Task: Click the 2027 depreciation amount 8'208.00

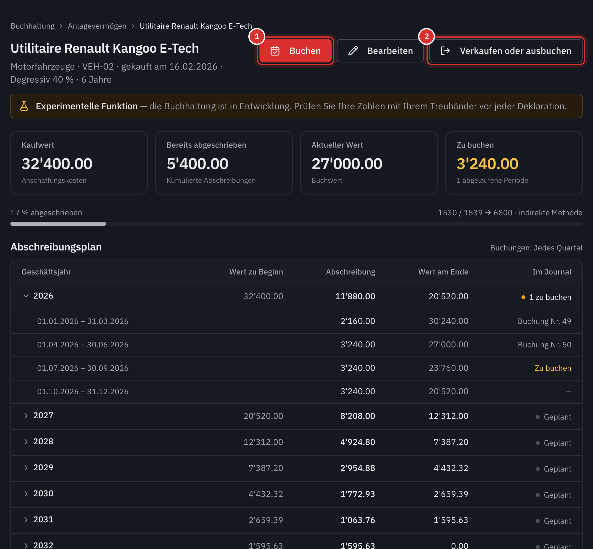Action: 358,416
